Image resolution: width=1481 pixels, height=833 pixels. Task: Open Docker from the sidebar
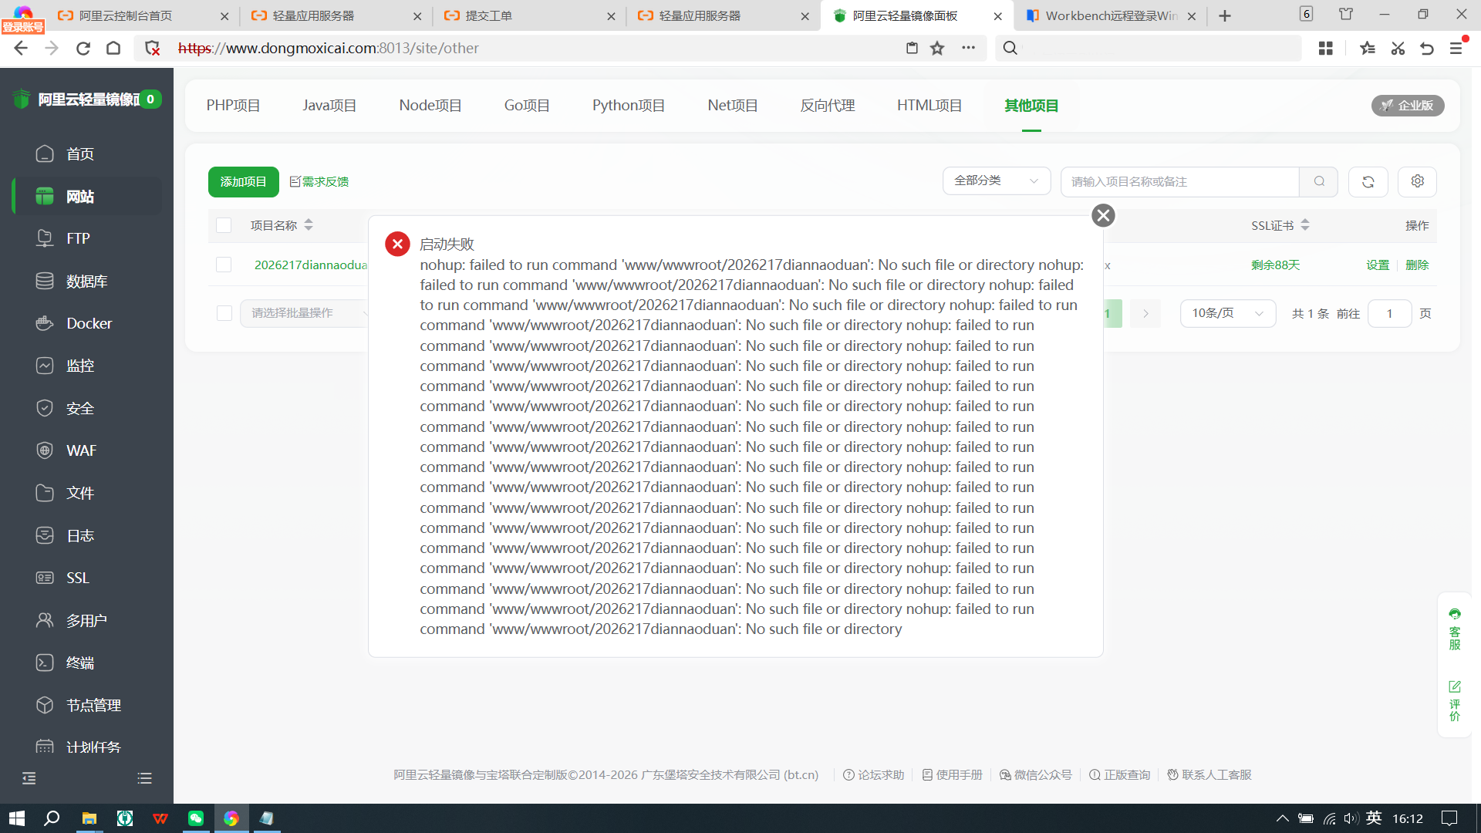(89, 323)
